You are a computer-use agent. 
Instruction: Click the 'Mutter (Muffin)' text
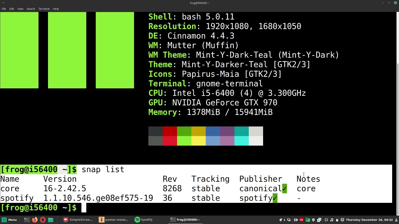(203, 45)
